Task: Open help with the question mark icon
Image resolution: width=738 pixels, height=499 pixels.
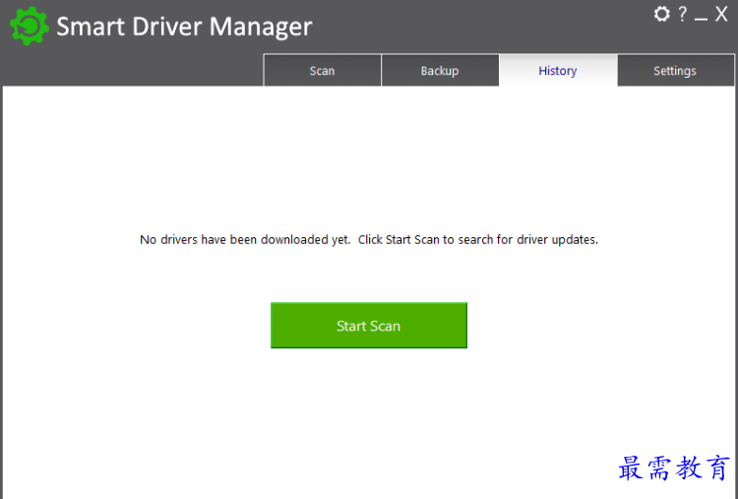Action: click(x=683, y=14)
